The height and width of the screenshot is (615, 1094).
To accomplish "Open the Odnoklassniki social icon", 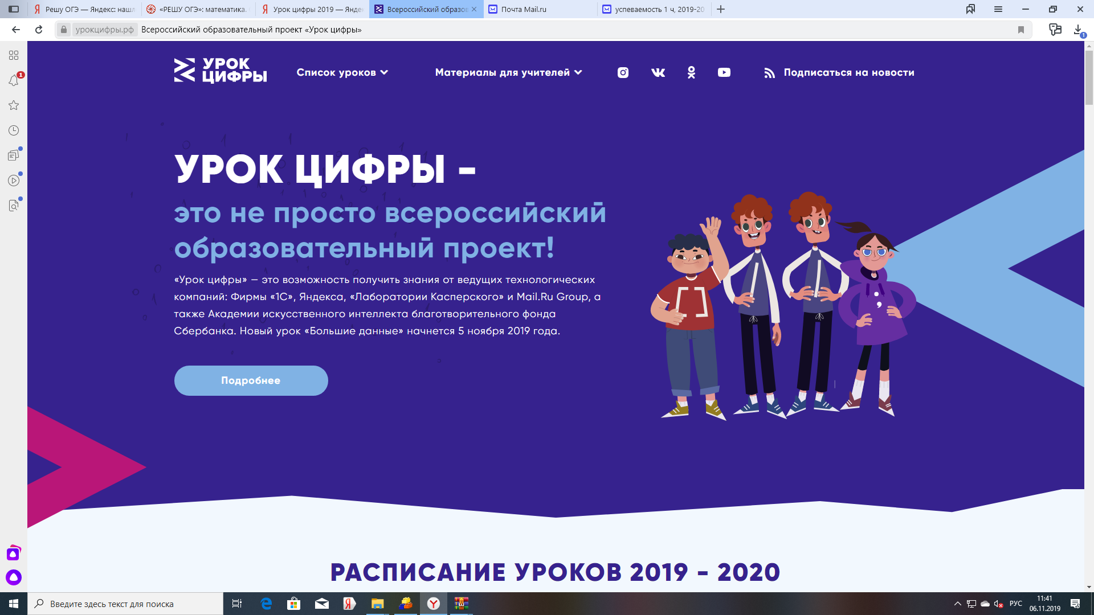I will tap(691, 72).
